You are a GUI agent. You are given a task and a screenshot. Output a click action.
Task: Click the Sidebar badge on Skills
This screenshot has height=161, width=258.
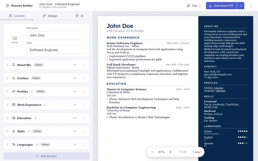37,131
